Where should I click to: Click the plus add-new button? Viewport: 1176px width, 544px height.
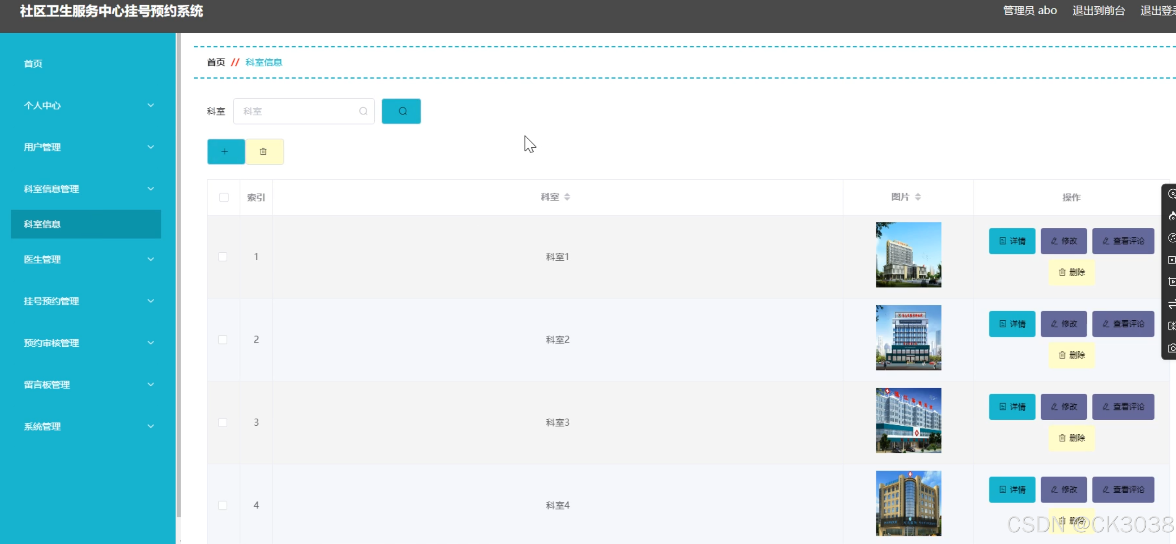pos(226,152)
